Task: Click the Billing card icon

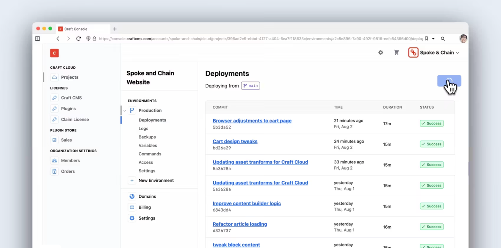Action: point(132,207)
